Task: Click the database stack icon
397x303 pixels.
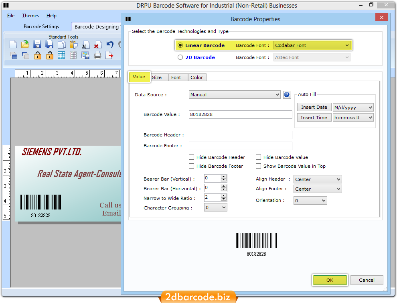Action: click(x=73, y=55)
